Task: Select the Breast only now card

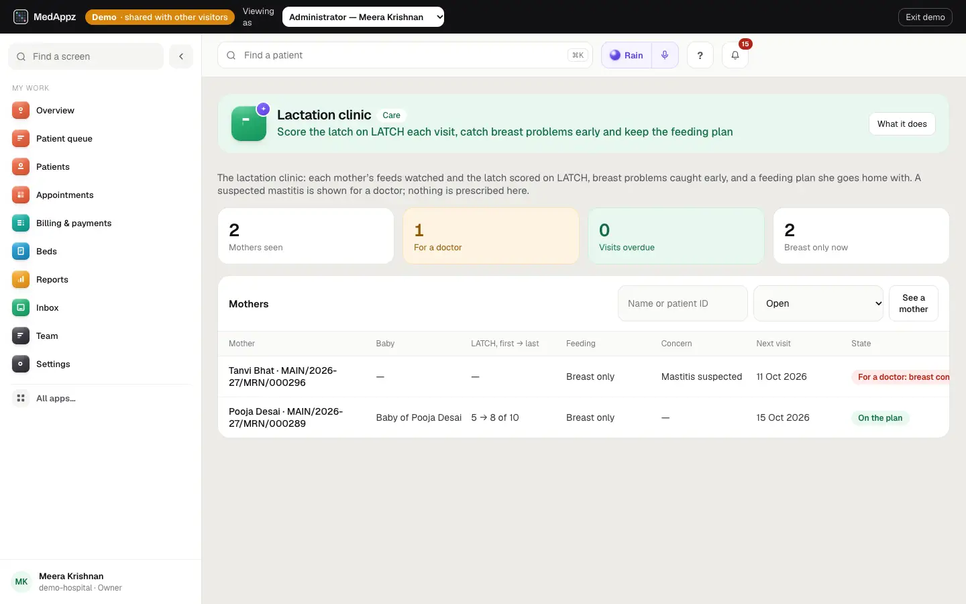Action: (x=861, y=236)
